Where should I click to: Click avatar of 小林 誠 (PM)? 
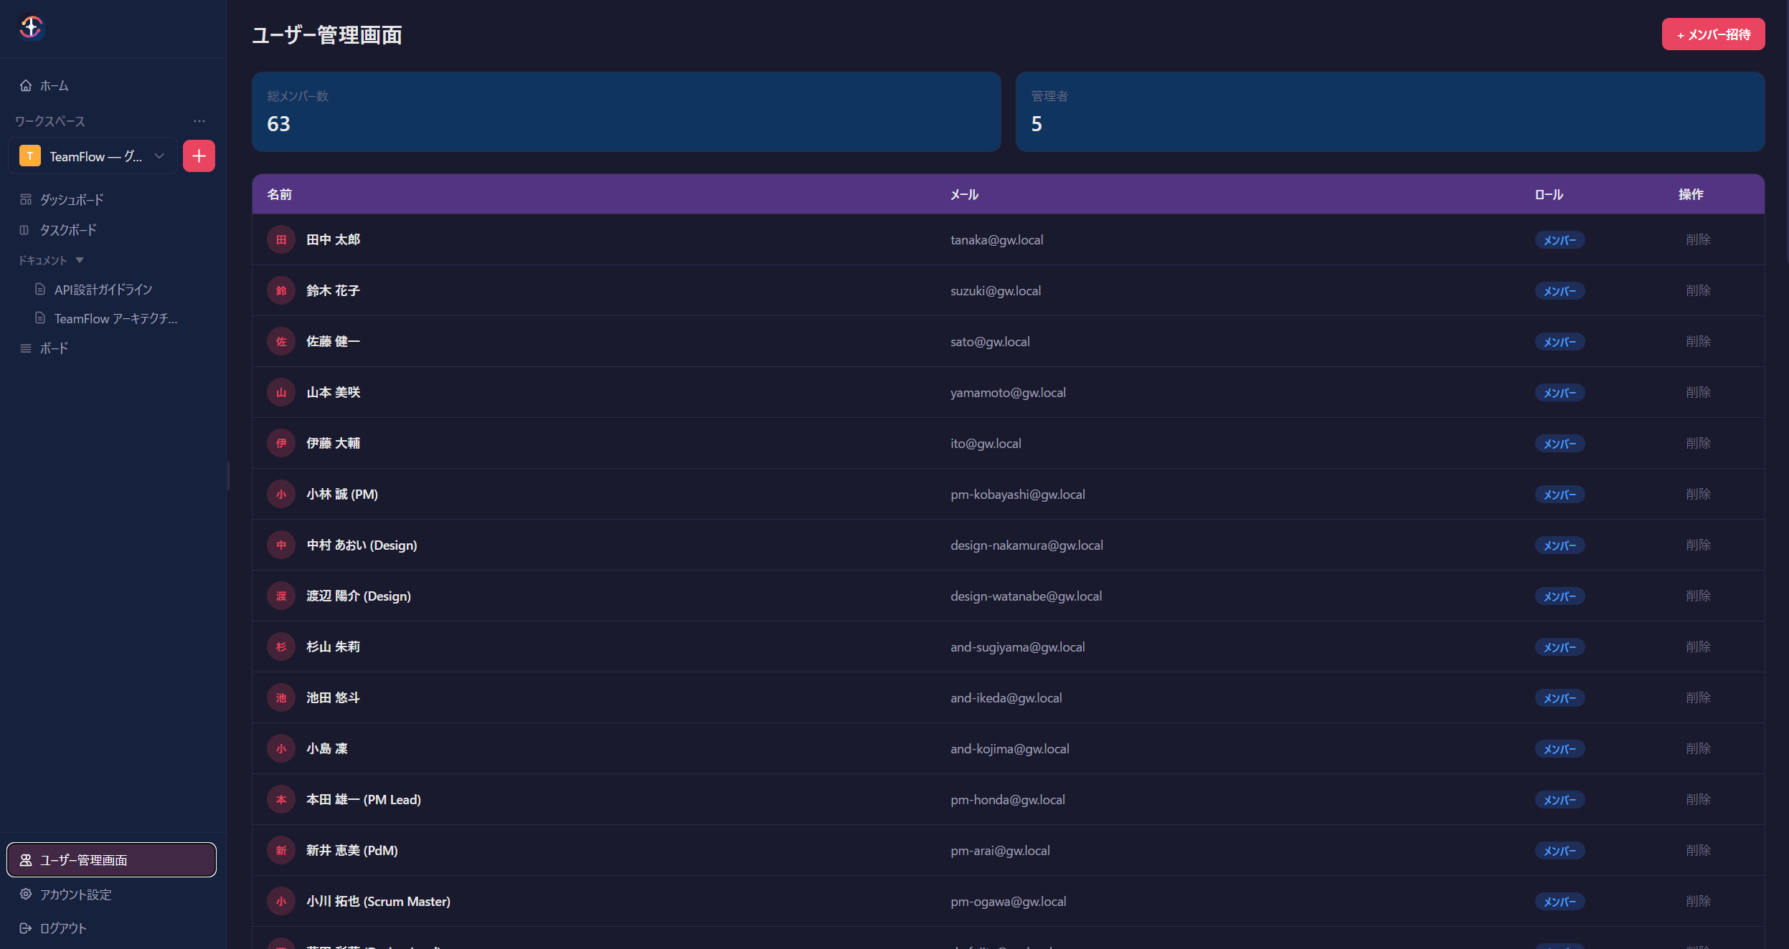click(281, 494)
